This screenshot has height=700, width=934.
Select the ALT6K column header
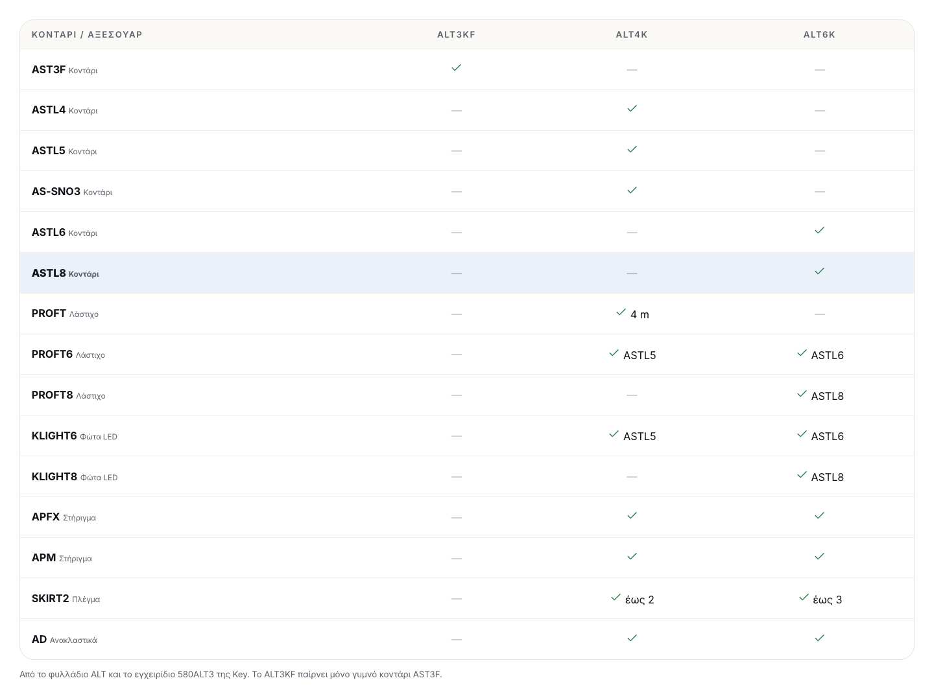point(820,35)
